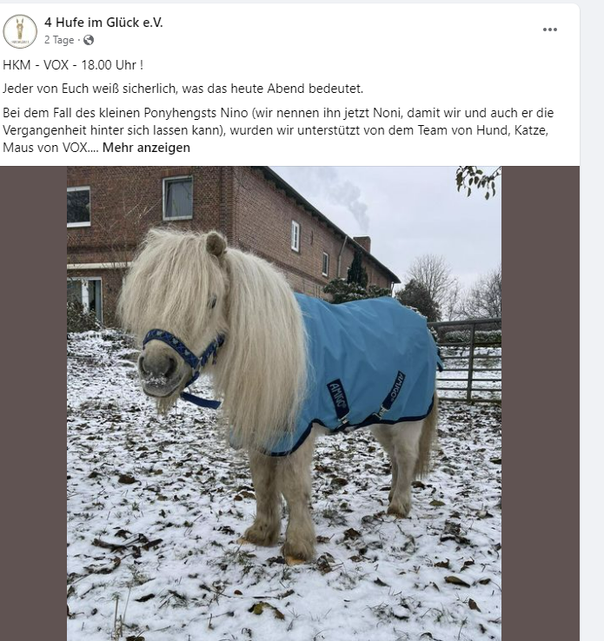
Task: Click the dark right border beside the photo
Action: 541,404
